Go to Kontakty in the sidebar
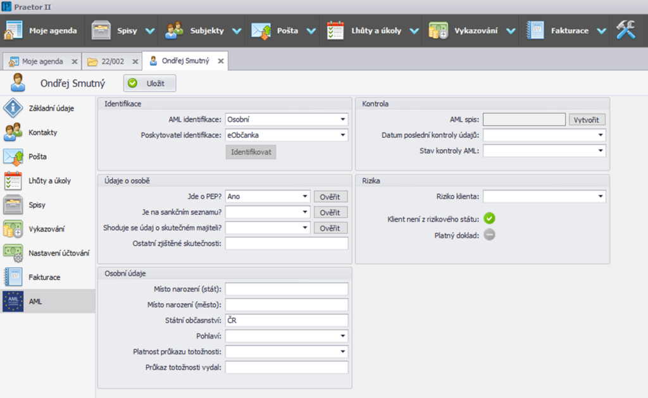 pyautogui.click(x=42, y=133)
